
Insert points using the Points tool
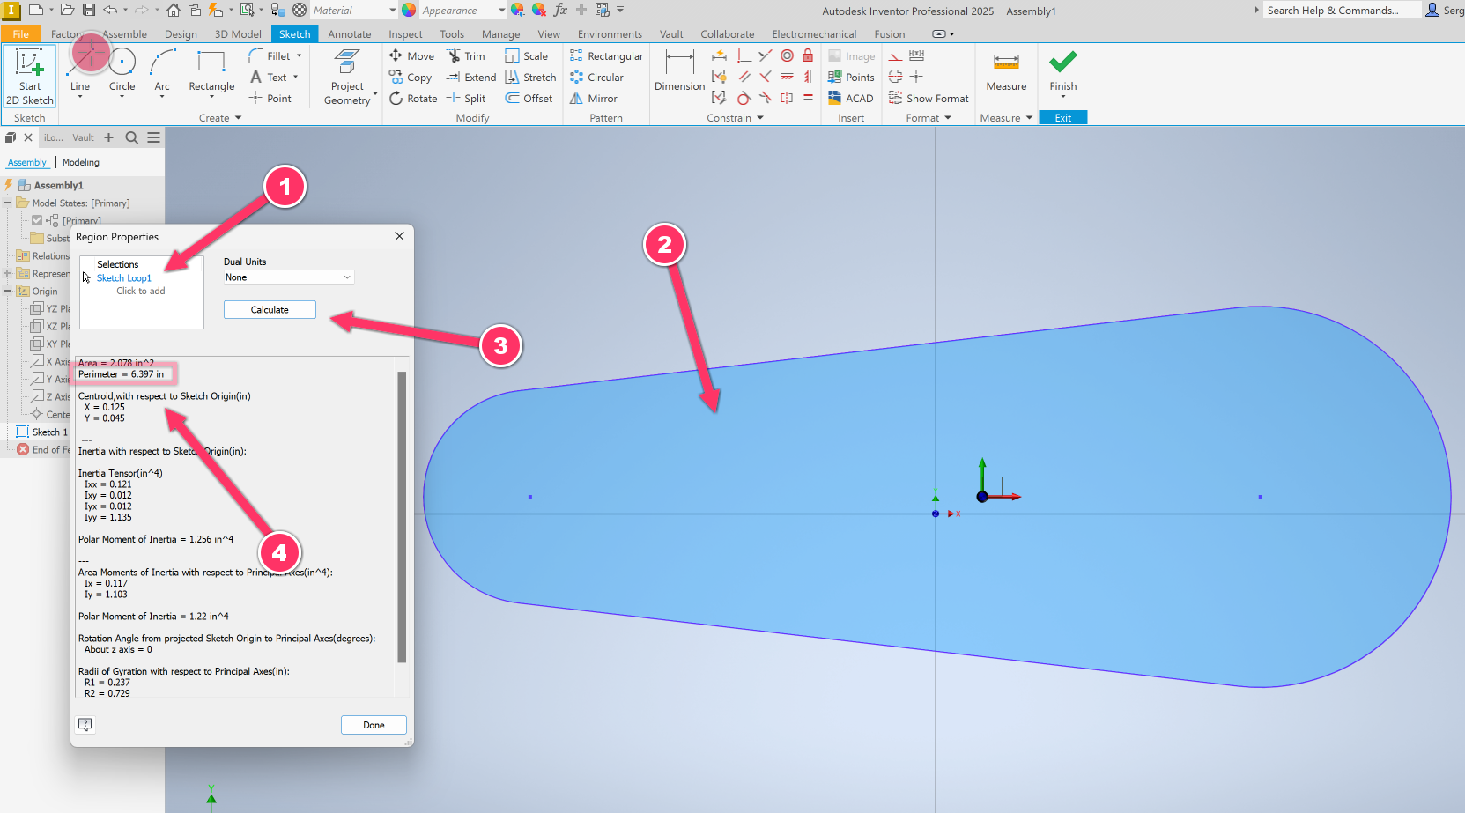850,77
